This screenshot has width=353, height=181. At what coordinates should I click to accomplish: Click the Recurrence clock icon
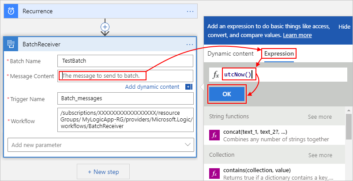pyautogui.click(x=11, y=11)
